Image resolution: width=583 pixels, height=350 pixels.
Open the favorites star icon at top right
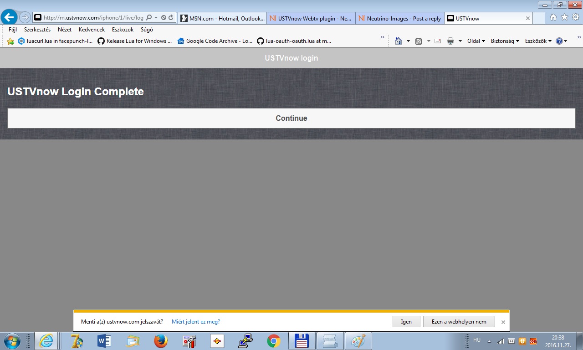(564, 17)
